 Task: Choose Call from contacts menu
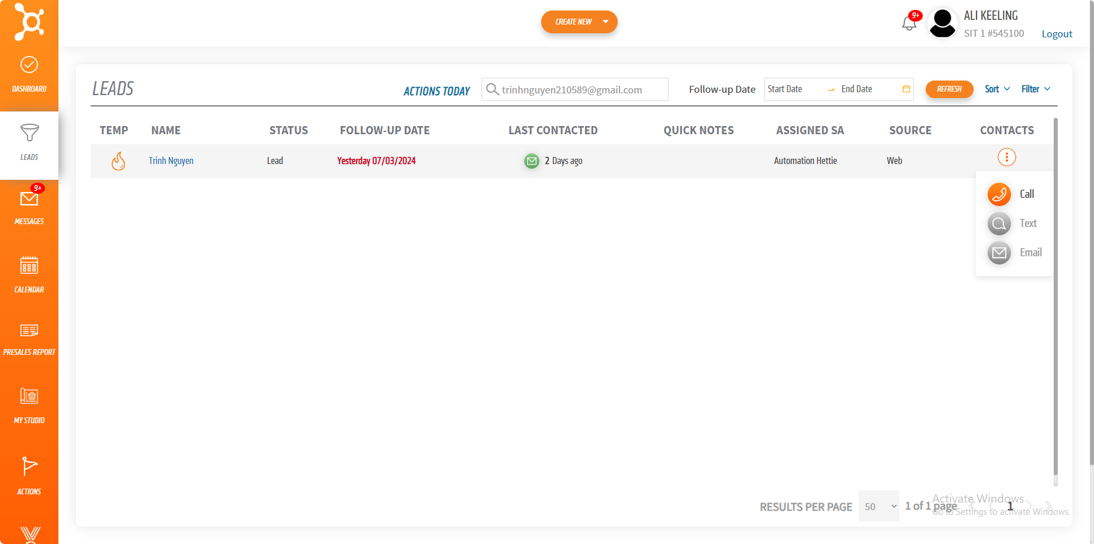coord(1027,194)
